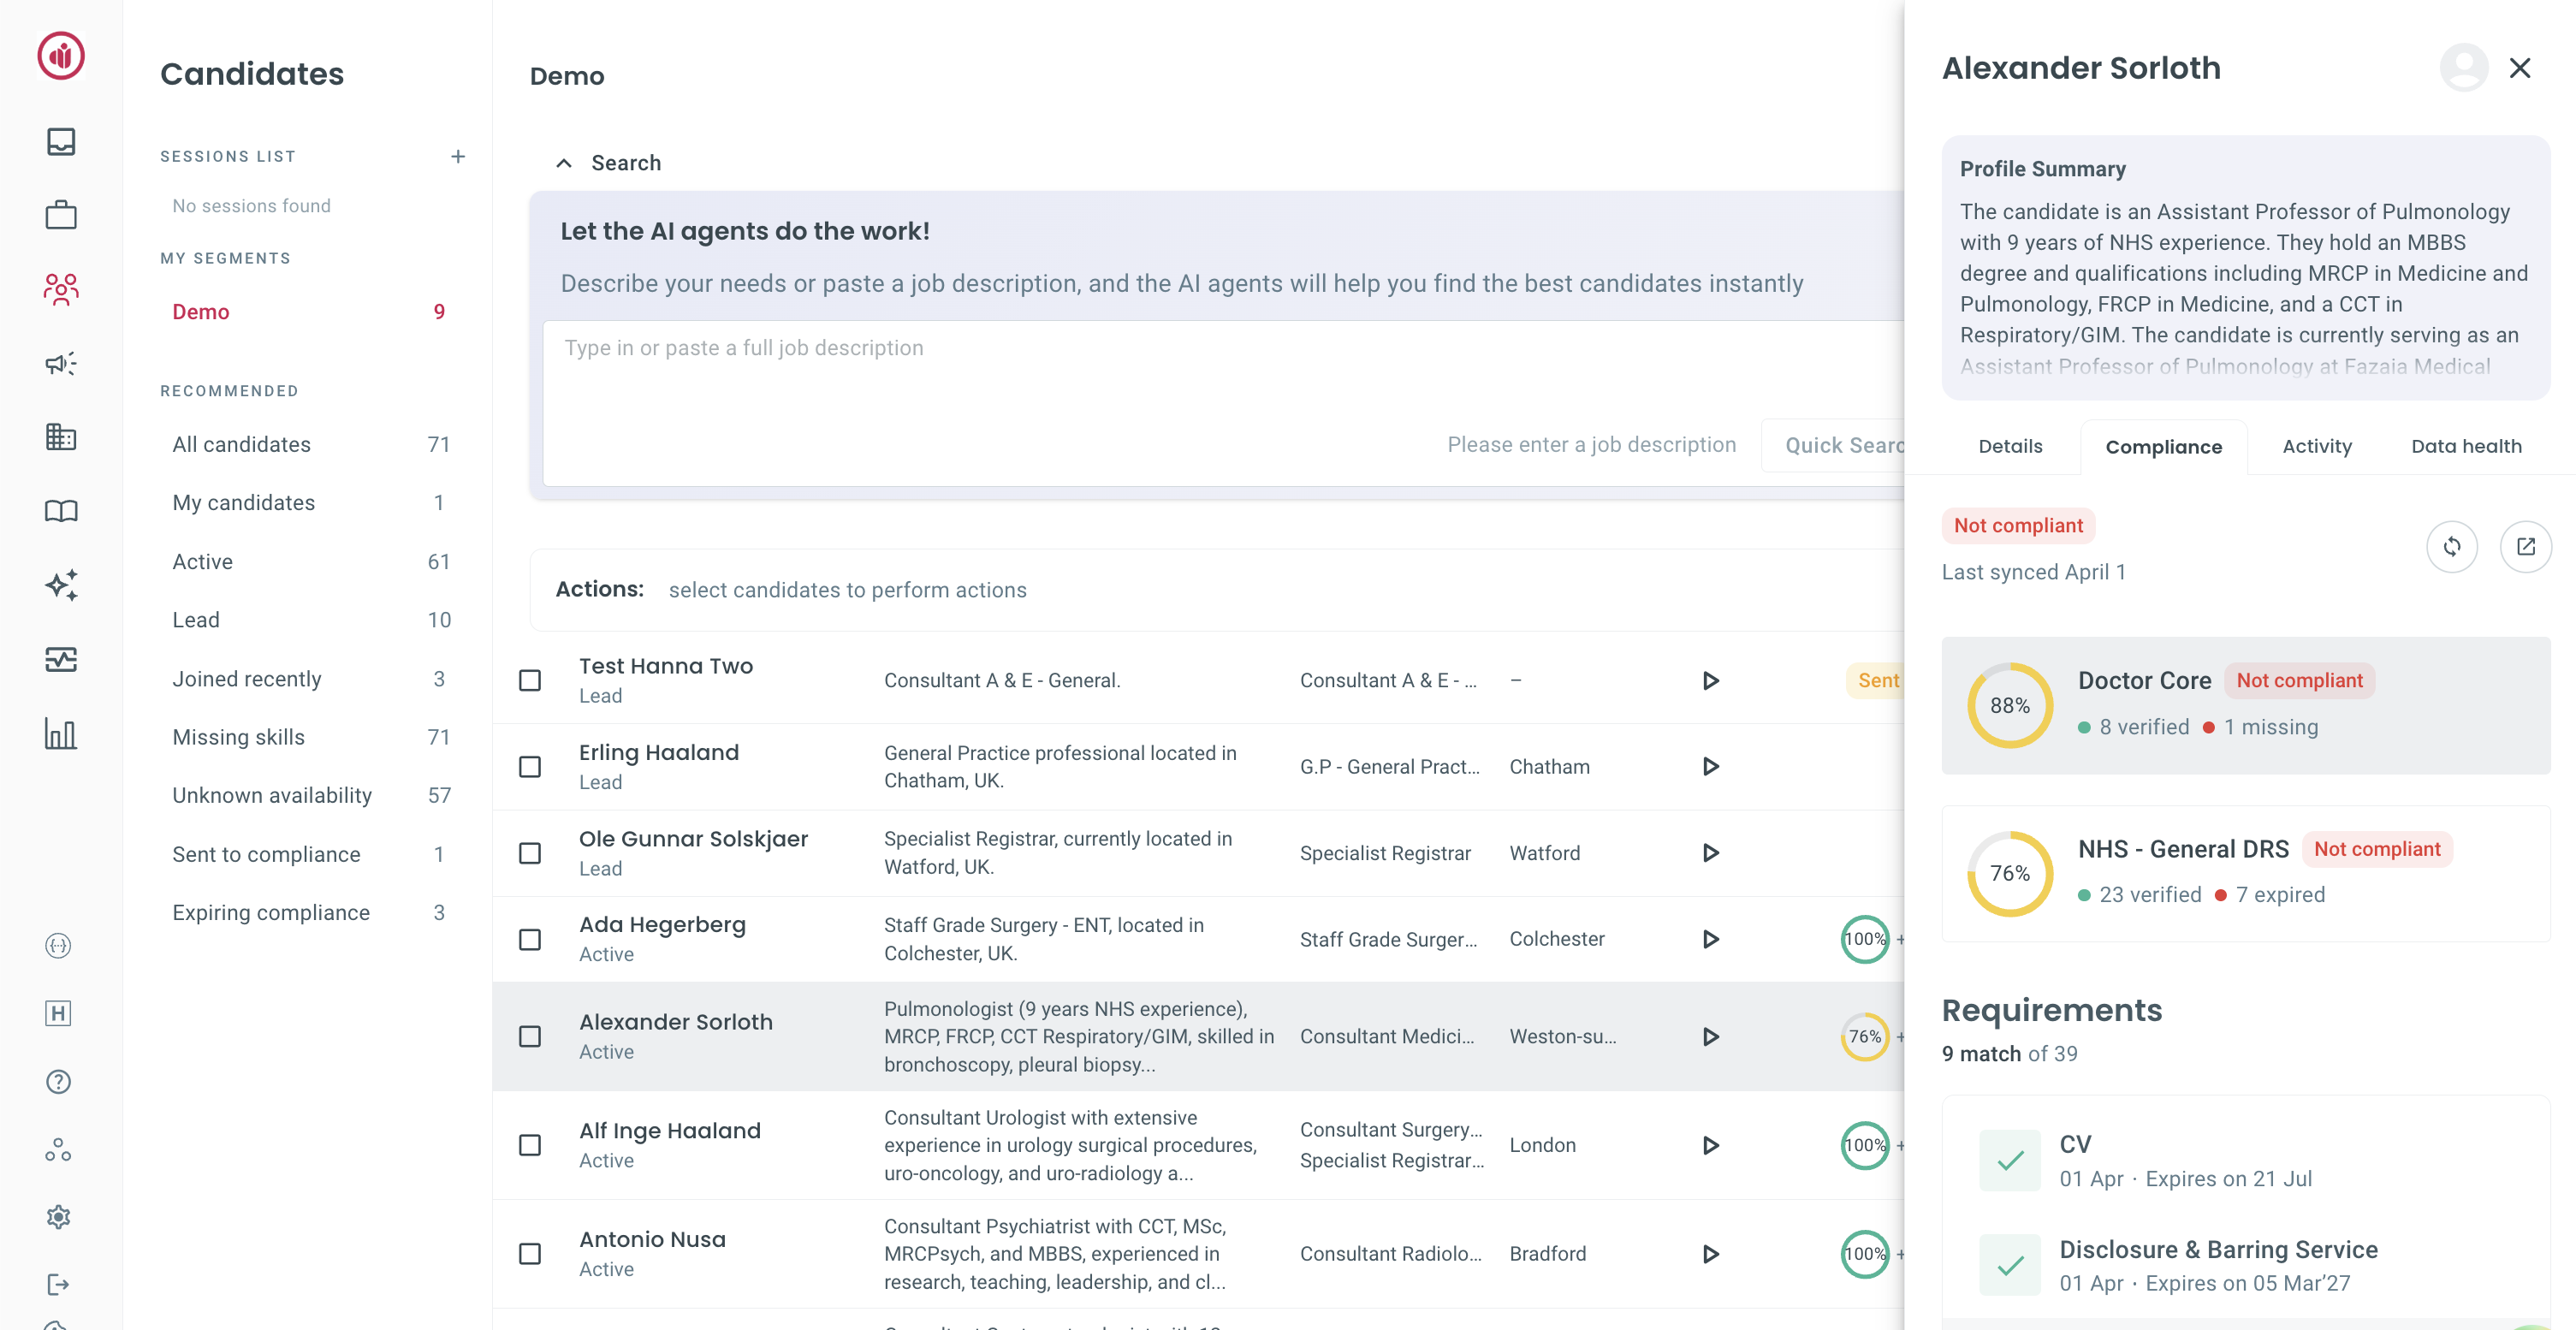Open the megaphone campaigns icon
Viewport: 2576px width, 1330px height.
[61, 363]
